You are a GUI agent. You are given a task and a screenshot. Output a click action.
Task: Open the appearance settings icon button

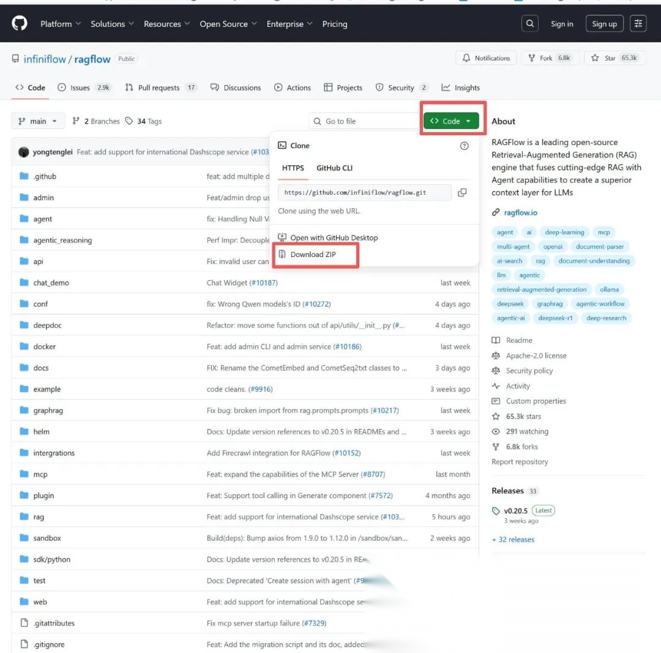638,24
